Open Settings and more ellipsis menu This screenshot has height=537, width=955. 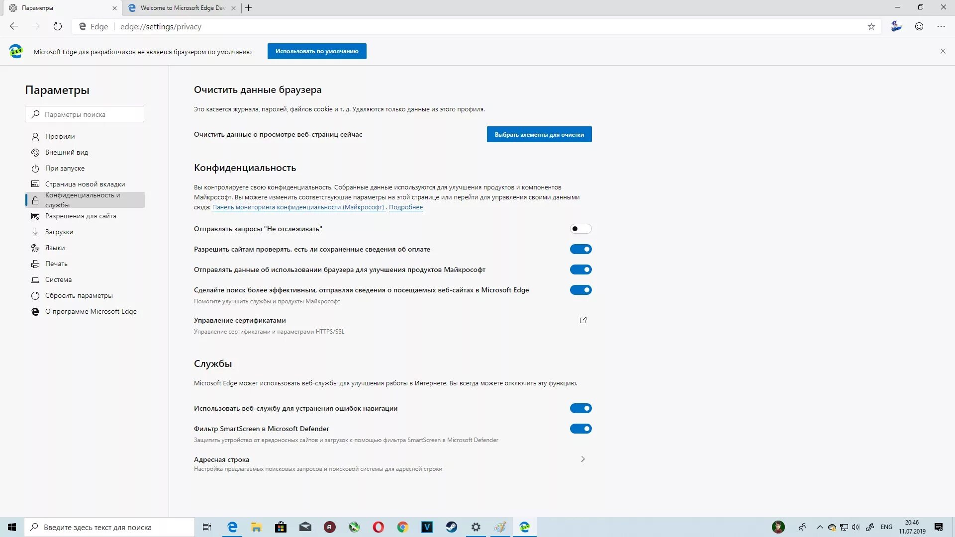(x=941, y=27)
